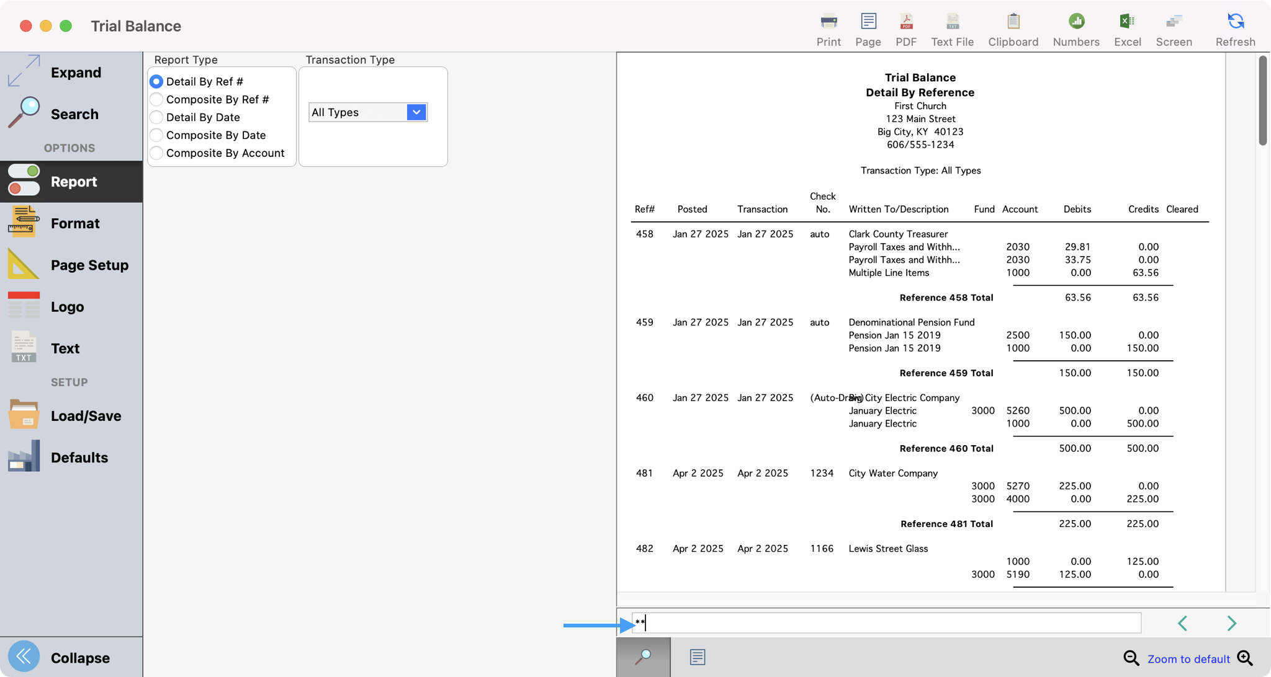Choose Composite By Account radio button
Screen dimensions: 1271x677
(157, 153)
